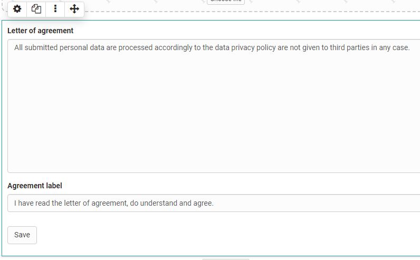This screenshot has width=420, height=260.
Task: Click the partially visible Choose file button
Action: [x=226, y=2]
